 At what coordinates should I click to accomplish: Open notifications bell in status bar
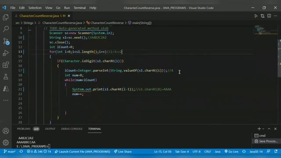(276, 151)
